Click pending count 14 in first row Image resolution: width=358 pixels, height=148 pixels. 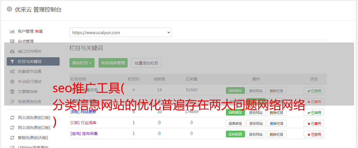point(159,90)
